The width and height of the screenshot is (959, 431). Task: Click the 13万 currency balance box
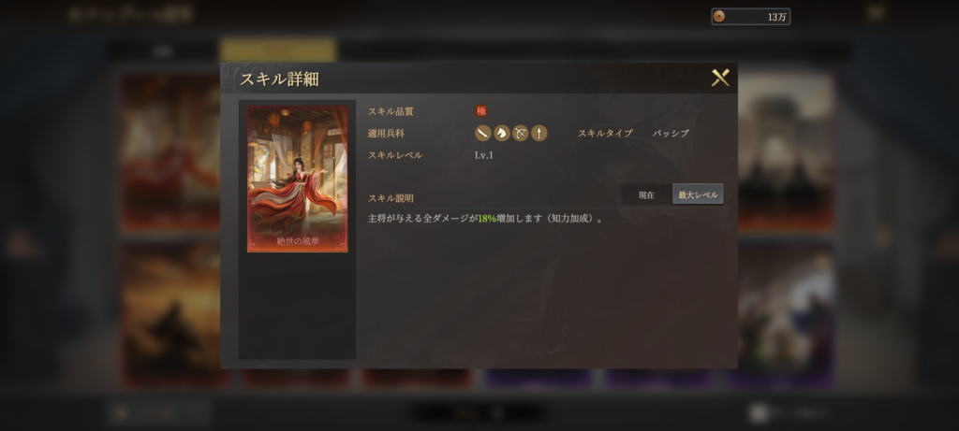[750, 17]
